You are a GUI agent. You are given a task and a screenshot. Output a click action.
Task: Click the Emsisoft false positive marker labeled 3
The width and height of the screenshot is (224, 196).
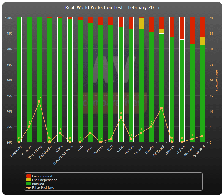pos(141,133)
